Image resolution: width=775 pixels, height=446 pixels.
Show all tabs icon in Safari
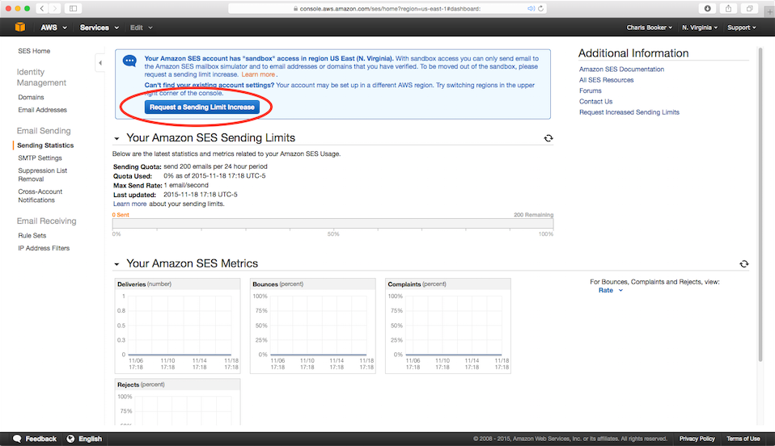(x=749, y=8)
